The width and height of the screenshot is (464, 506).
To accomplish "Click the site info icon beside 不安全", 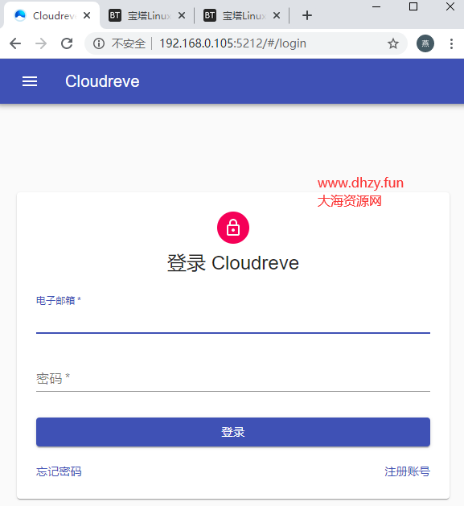I will (x=99, y=43).
